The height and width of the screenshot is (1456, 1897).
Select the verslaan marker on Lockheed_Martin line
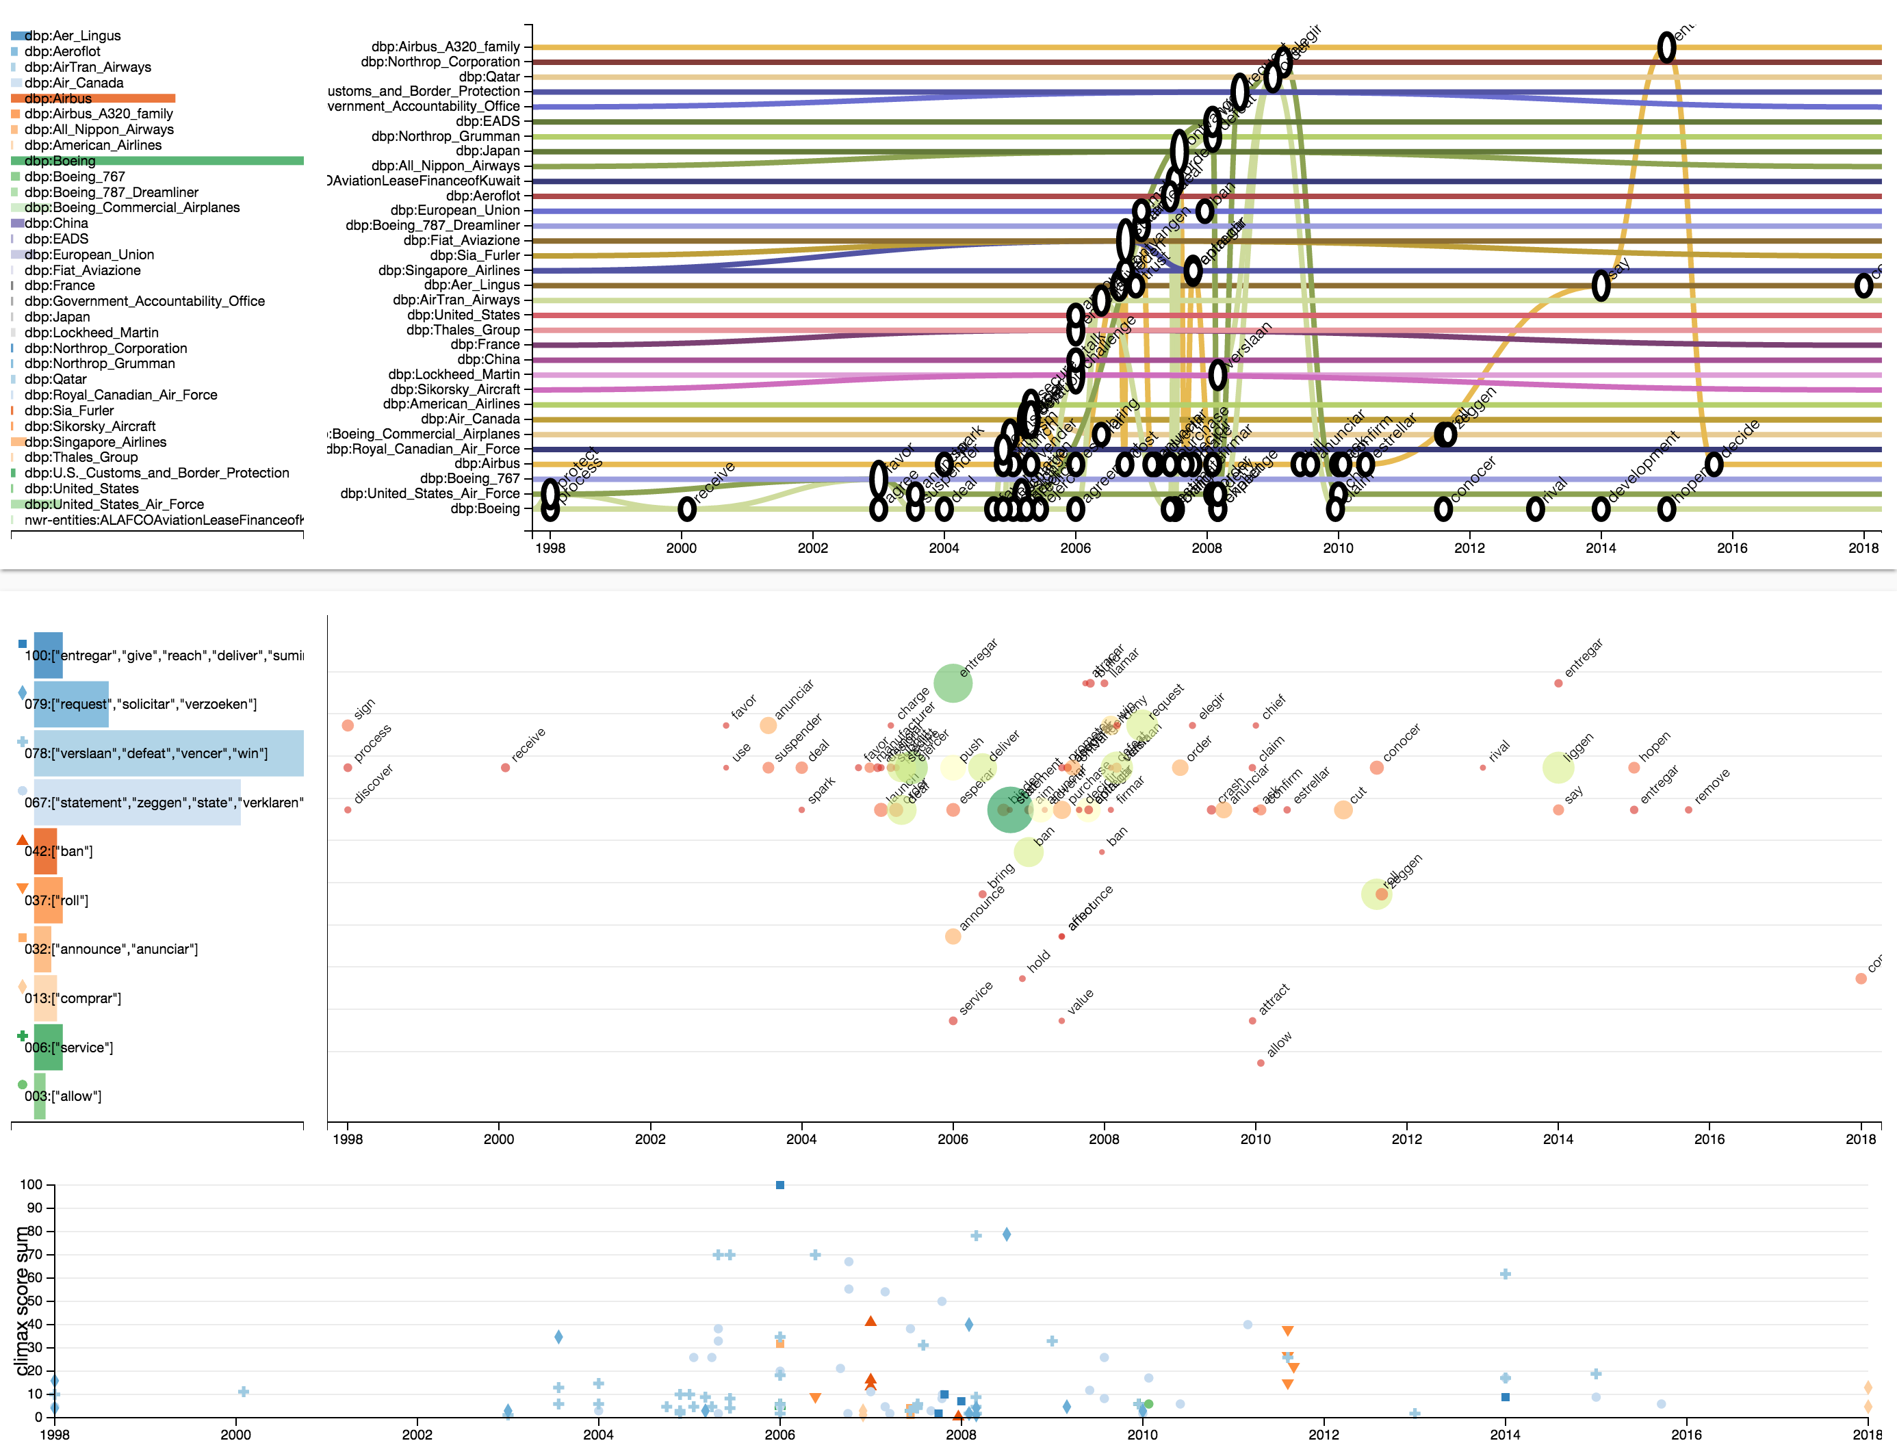coord(1217,375)
